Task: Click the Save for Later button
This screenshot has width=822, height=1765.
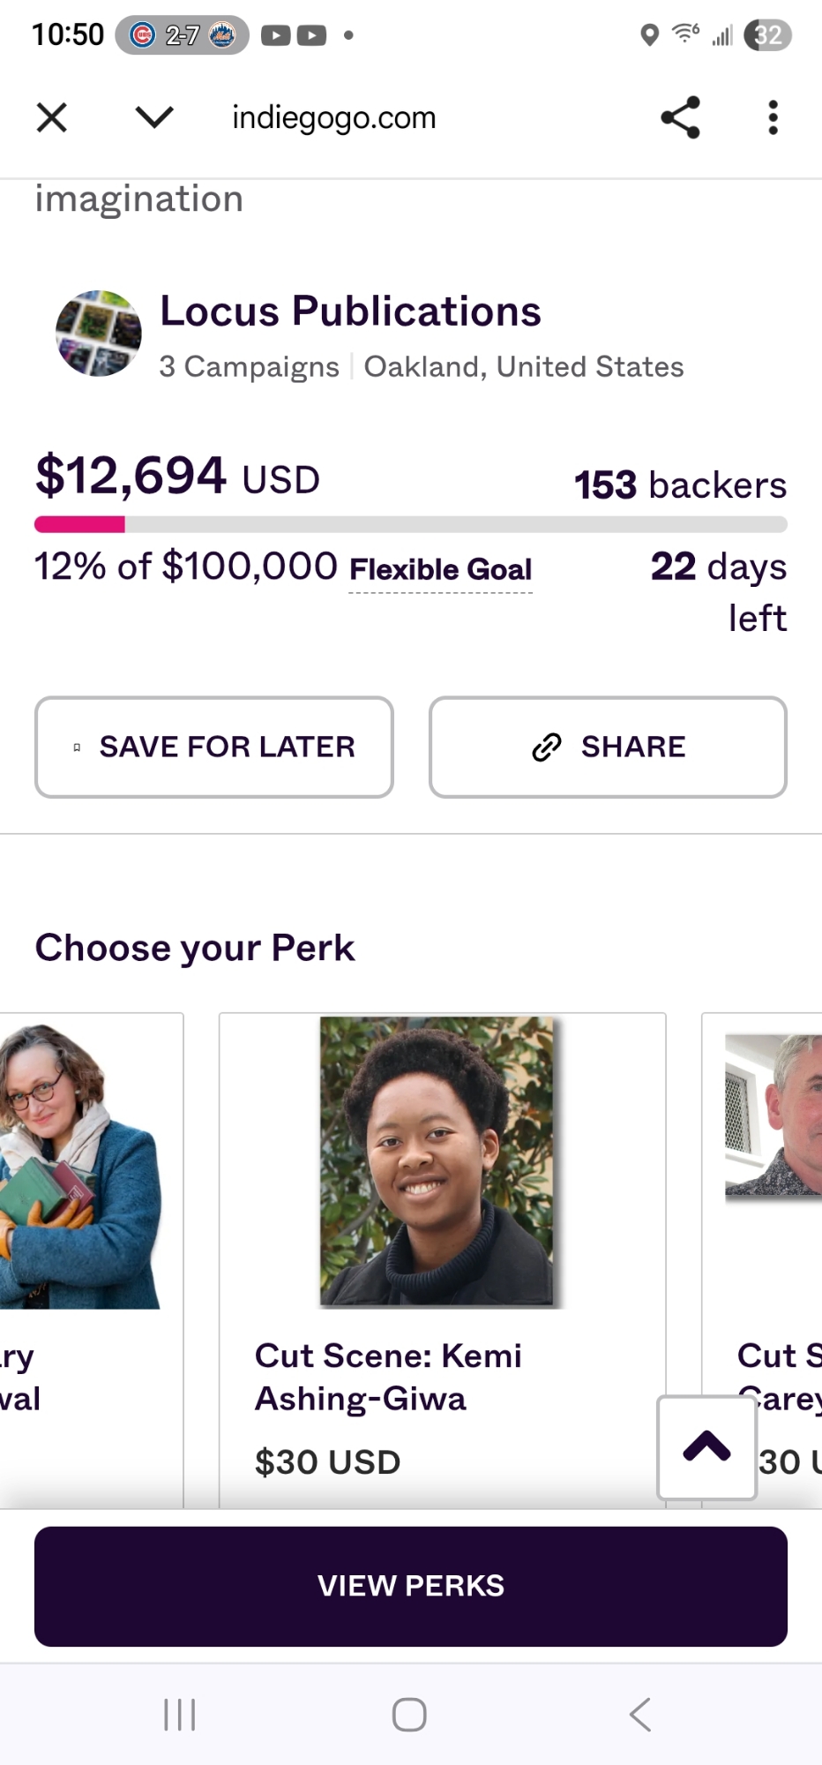Action: [214, 747]
